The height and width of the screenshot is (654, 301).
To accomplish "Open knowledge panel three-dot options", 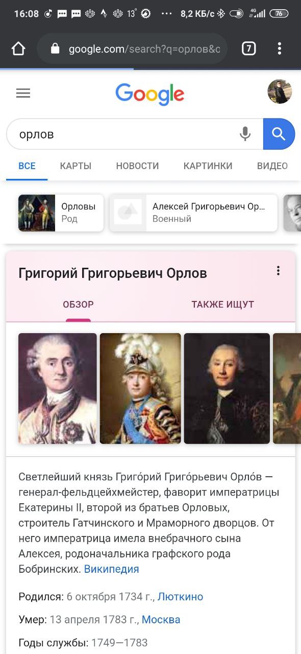I will (x=278, y=271).
